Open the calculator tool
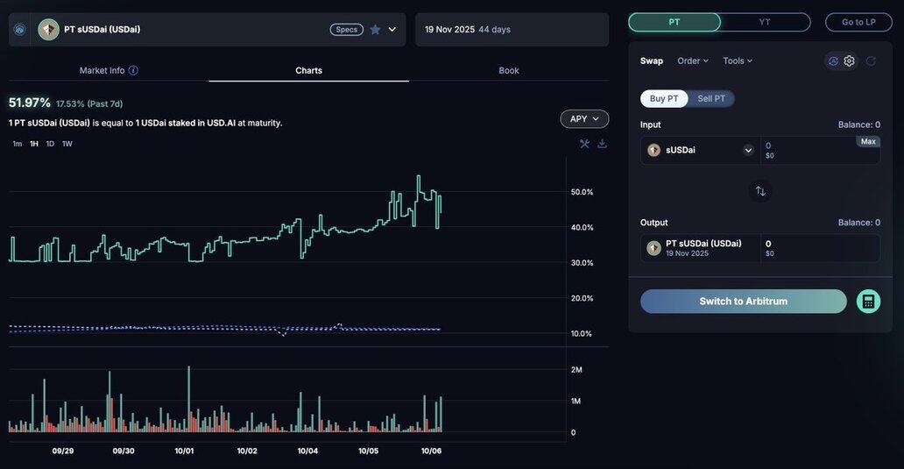This screenshot has height=469, width=904. pos(868,302)
